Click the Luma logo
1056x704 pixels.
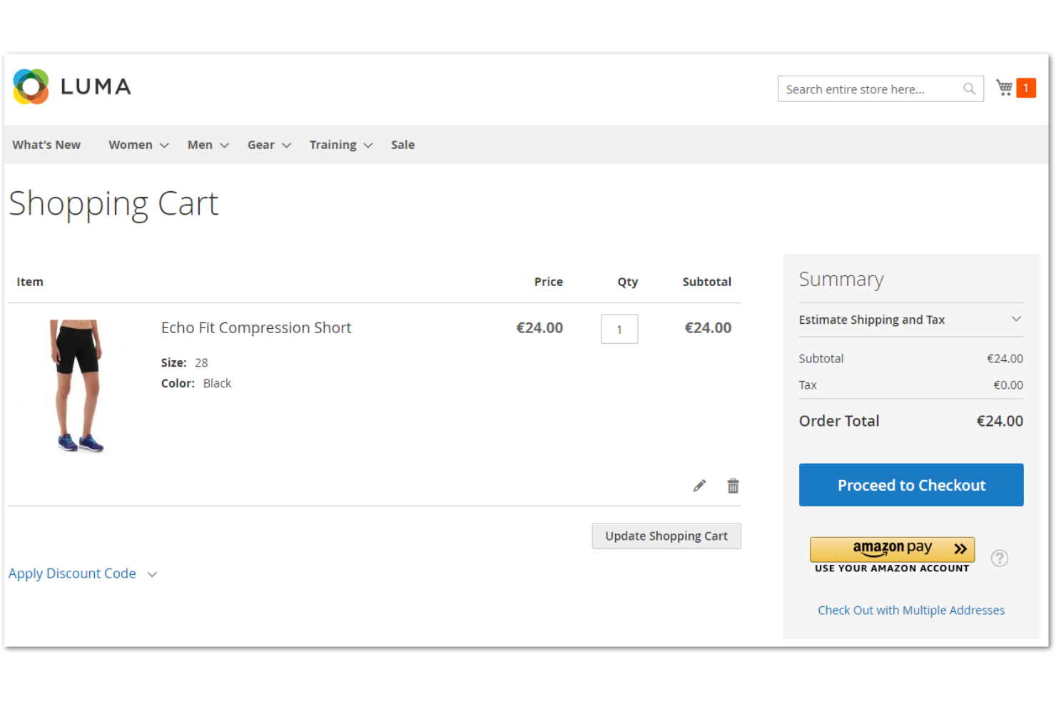(x=71, y=86)
